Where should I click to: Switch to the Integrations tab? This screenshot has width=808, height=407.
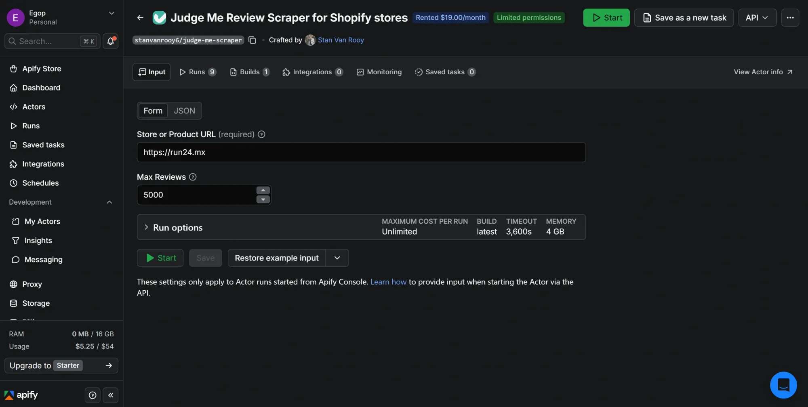point(312,72)
